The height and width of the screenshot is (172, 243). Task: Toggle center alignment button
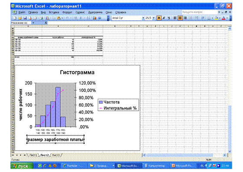(x=180, y=18)
